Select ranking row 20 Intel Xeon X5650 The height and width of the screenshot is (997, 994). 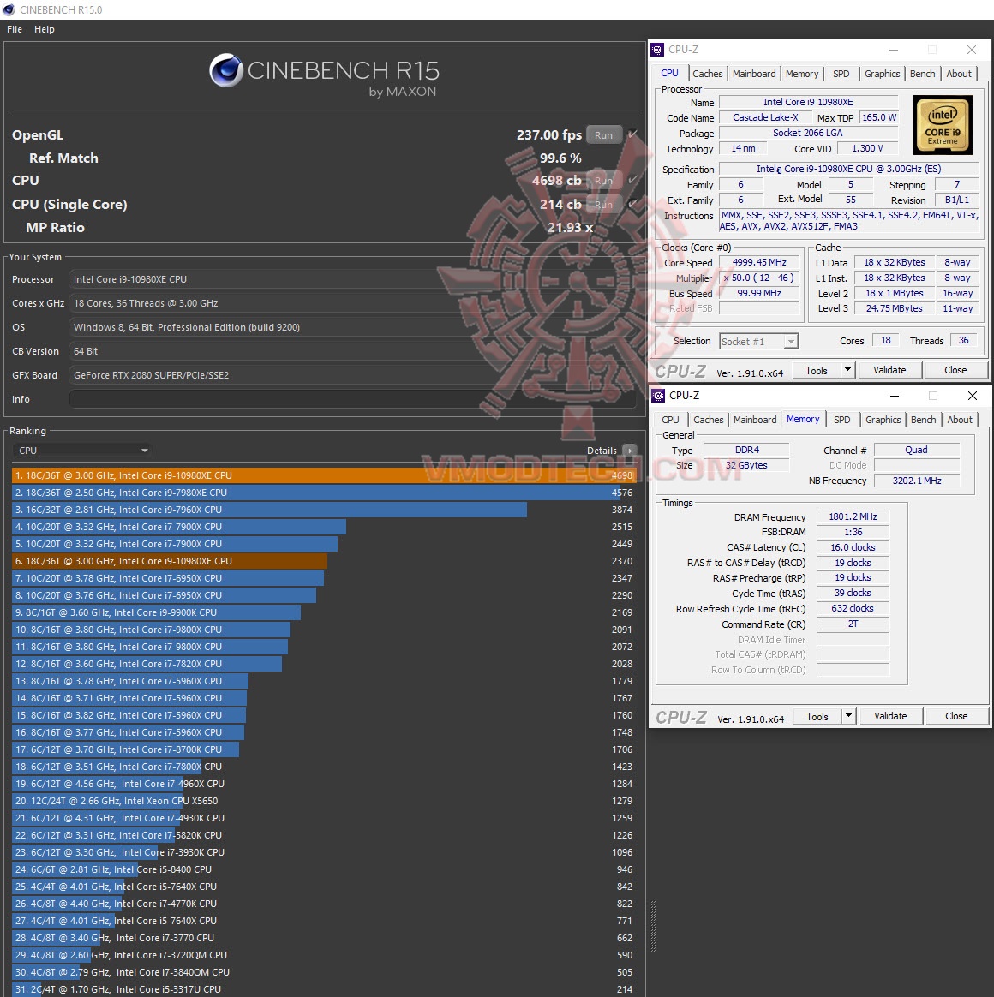pyautogui.click(x=323, y=801)
